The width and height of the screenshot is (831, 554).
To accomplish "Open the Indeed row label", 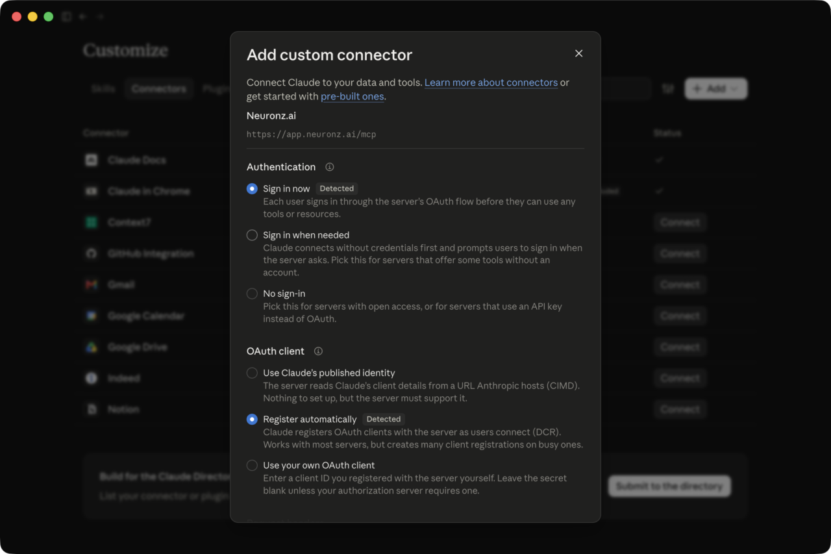I will (x=123, y=378).
